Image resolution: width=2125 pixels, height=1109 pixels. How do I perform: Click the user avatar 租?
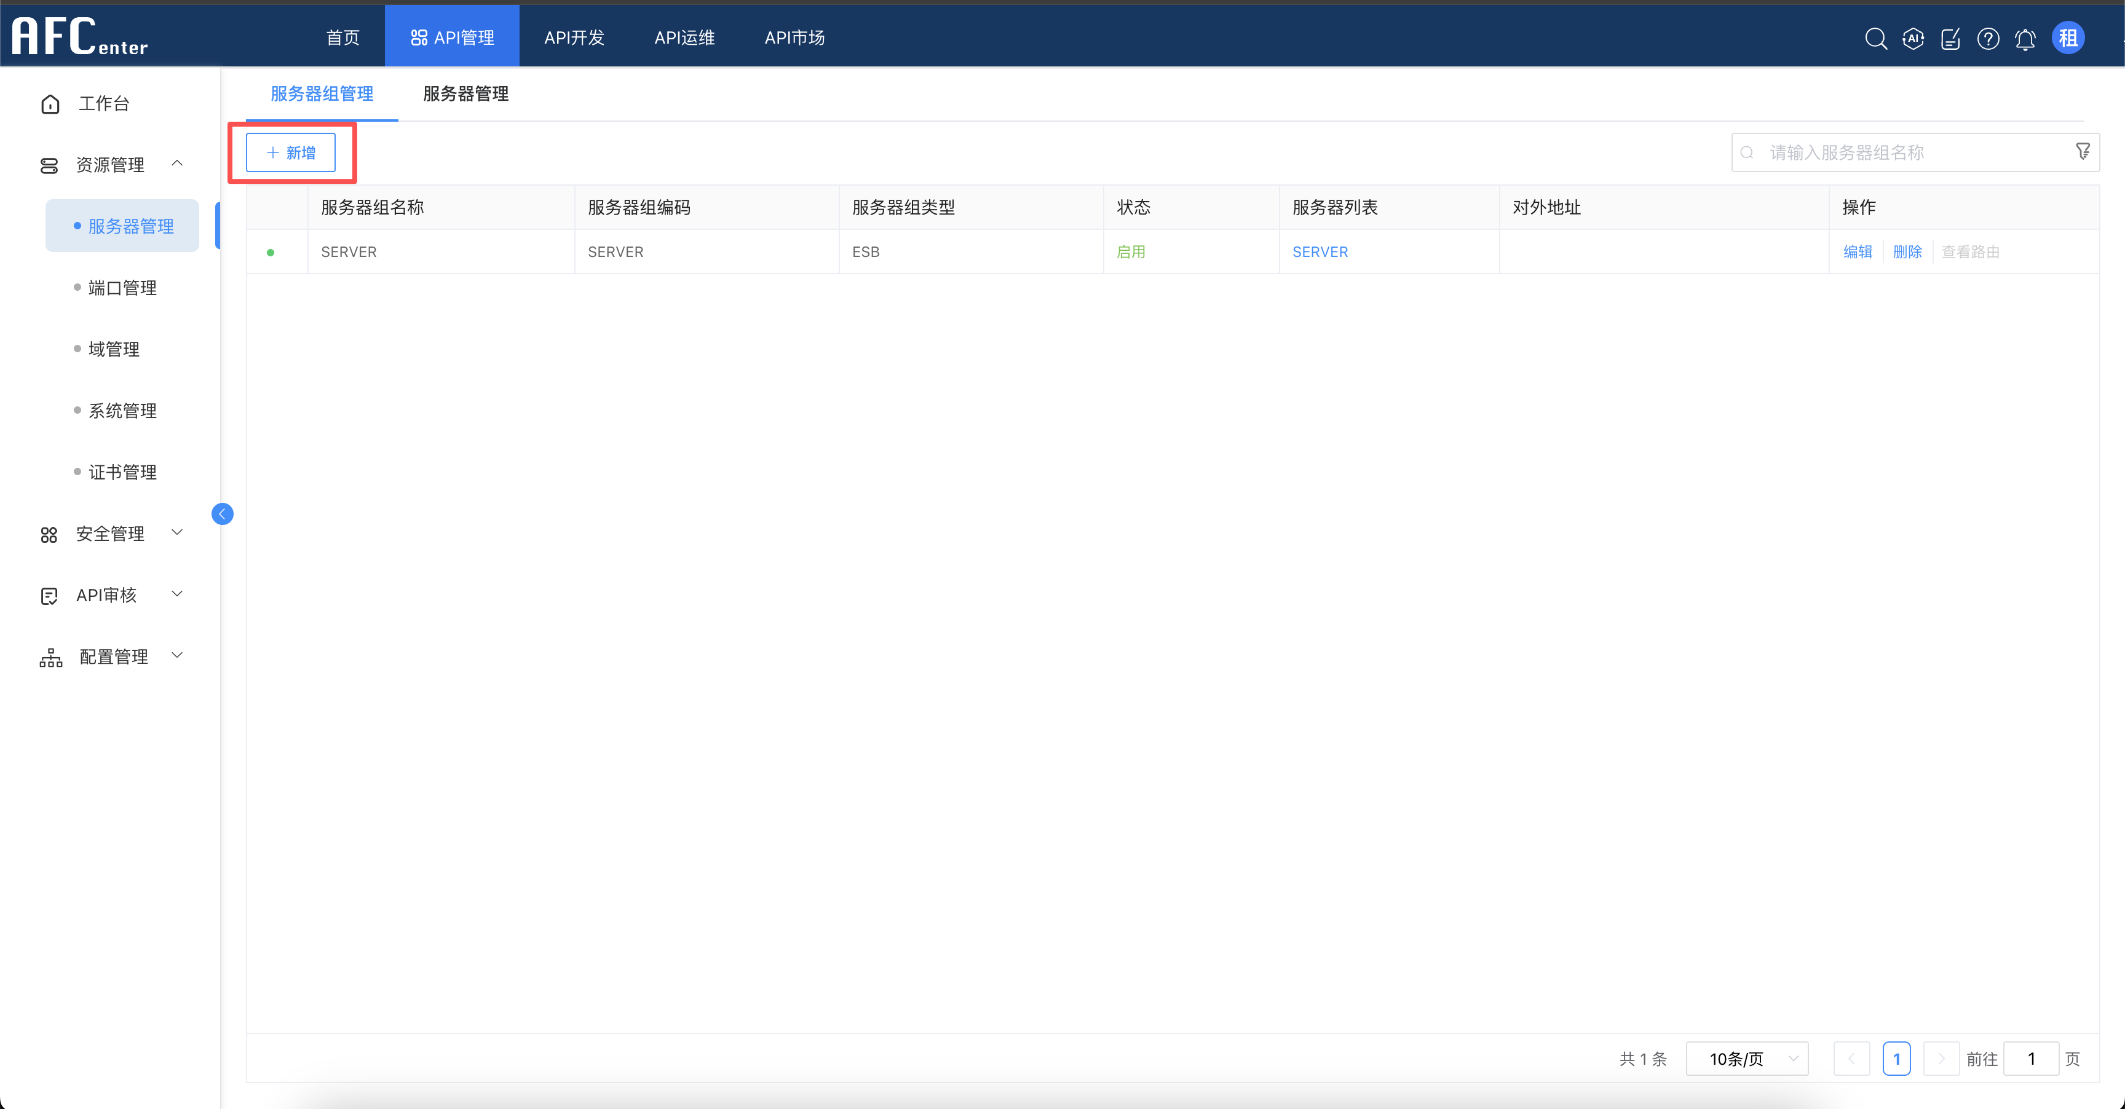point(2067,38)
